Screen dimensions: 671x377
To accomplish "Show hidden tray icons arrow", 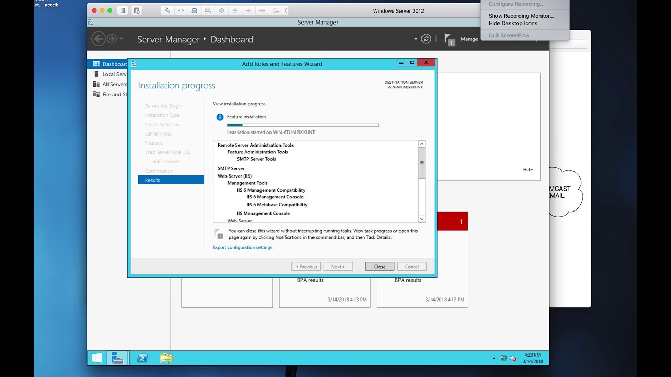I will pyautogui.click(x=494, y=359).
